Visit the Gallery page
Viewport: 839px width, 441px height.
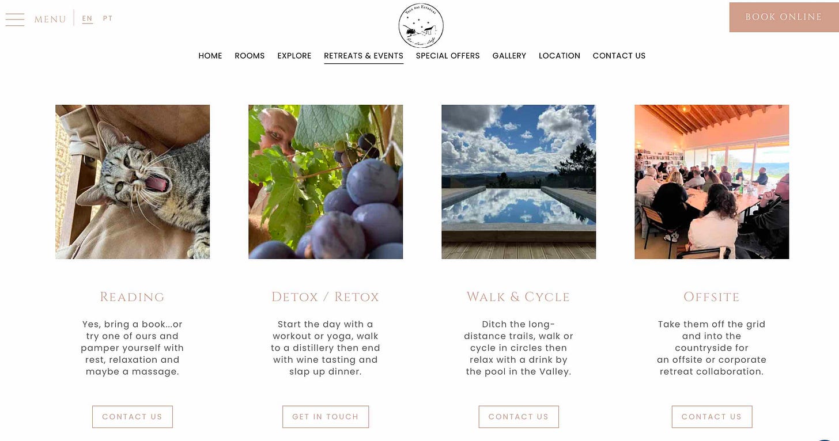509,56
